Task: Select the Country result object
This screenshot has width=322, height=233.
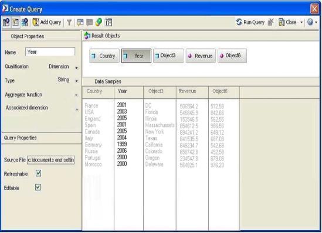Action: [104, 56]
